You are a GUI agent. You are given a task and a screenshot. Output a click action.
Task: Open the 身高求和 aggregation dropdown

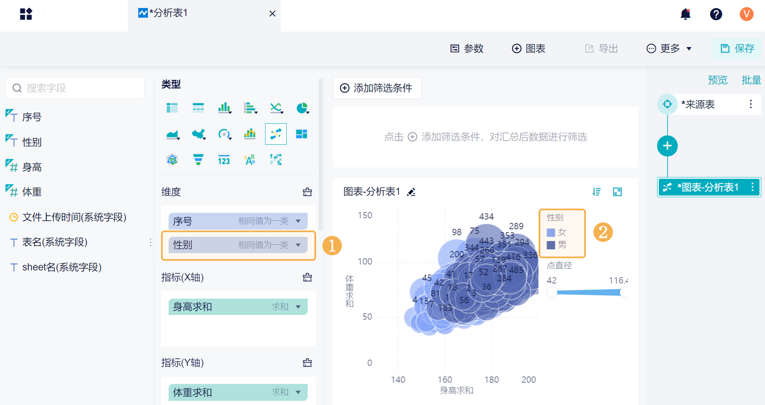(298, 307)
